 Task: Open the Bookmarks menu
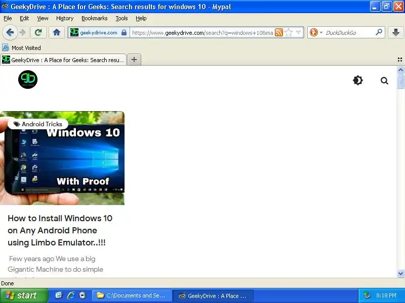pos(95,18)
